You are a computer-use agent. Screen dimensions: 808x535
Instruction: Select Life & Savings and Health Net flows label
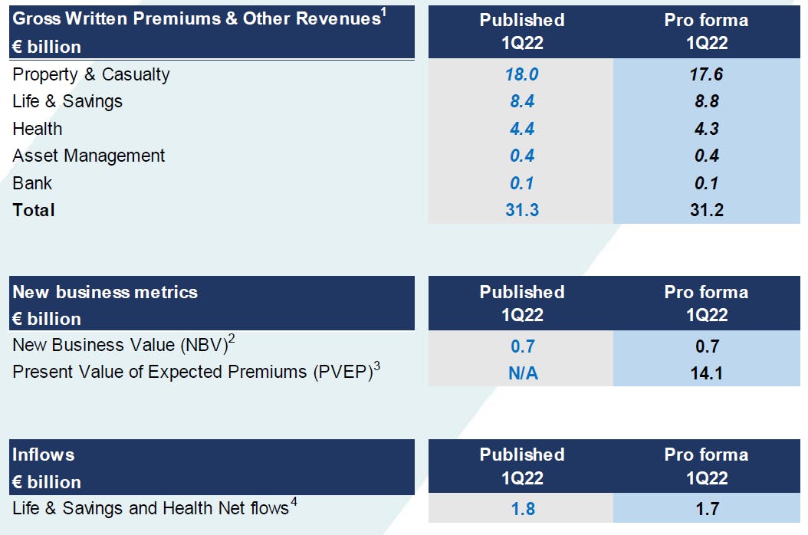tap(155, 507)
